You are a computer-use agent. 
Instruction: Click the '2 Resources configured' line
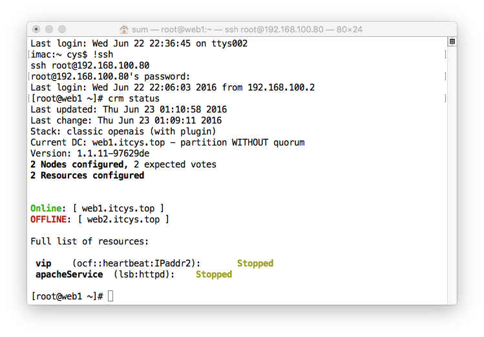tap(87, 175)
